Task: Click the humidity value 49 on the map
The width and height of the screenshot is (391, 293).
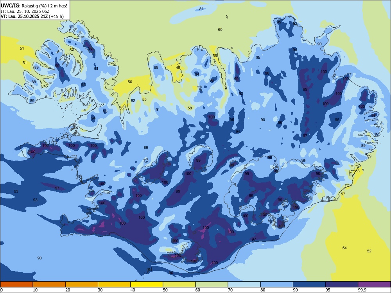Action: 178,67
